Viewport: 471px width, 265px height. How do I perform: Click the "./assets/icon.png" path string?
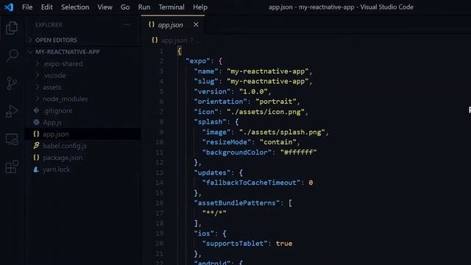(266, 112)
